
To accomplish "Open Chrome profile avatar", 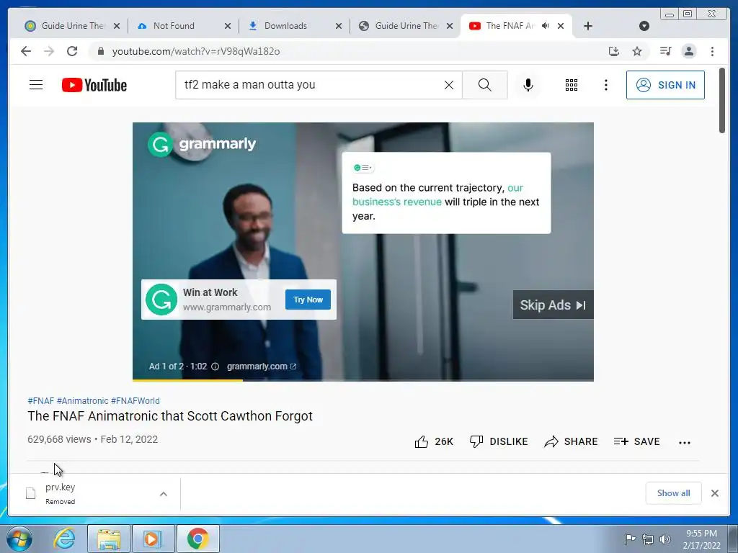I will pos(688,51).
